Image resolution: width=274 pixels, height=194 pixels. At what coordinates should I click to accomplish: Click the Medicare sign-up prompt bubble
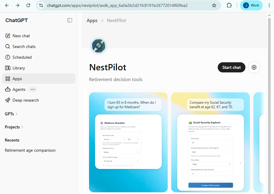point(133,105)
